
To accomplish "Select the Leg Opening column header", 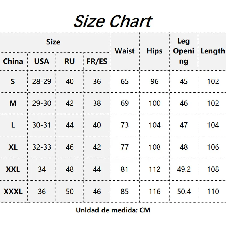I will 184,51.
